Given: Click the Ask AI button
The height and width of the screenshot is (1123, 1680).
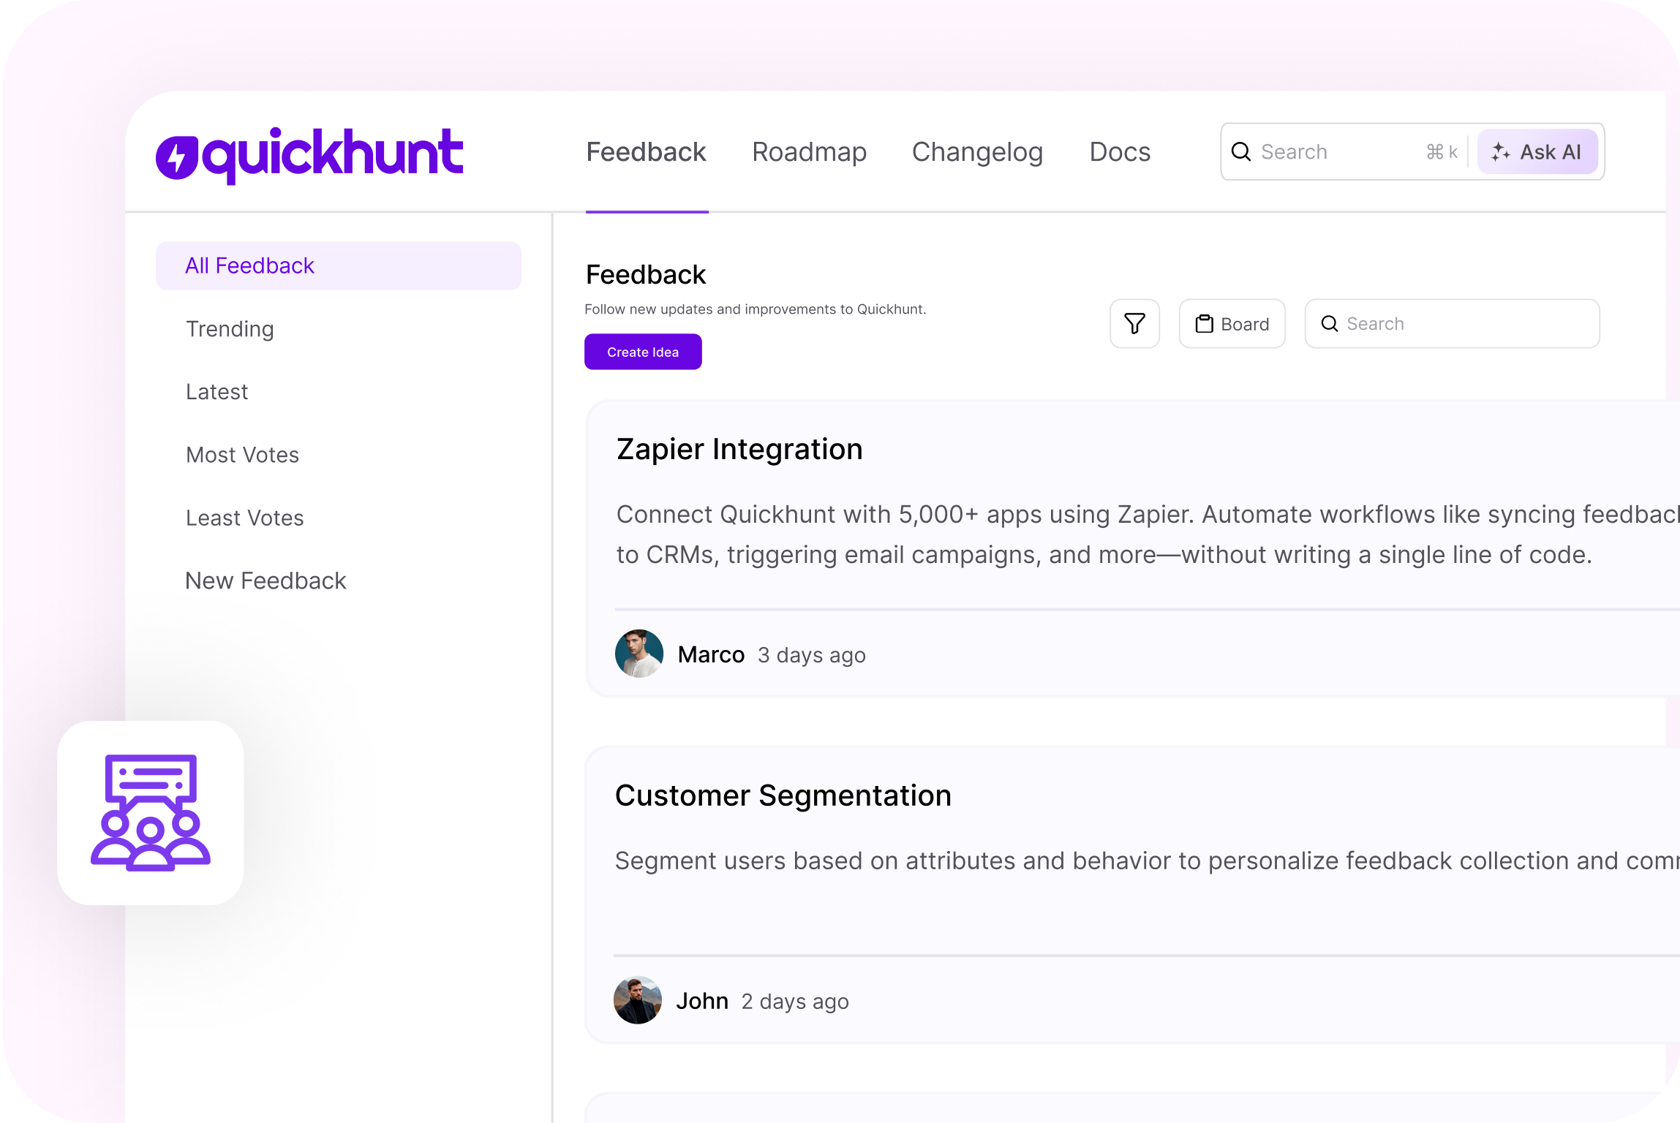Looking at the screenshot, I should pyautogui.click(x=1537, y=151).
